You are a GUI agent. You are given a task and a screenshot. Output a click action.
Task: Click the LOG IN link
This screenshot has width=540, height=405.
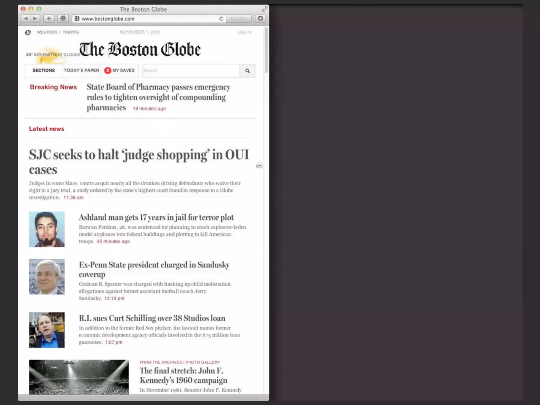(244, 32)
